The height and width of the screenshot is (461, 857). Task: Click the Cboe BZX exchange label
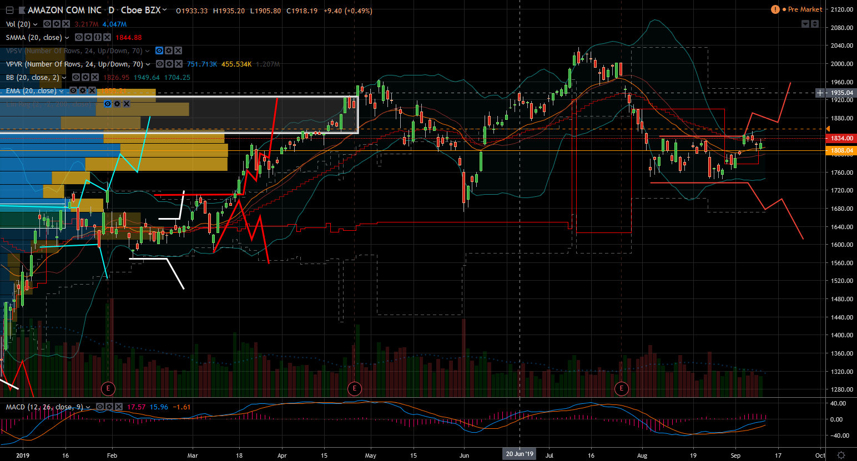click(140, 10)
